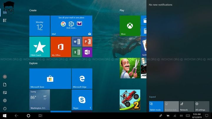Open the Movies & TV clapperboard tile
Viewport: 212px width, 119px height.
(x=144, y=21)
